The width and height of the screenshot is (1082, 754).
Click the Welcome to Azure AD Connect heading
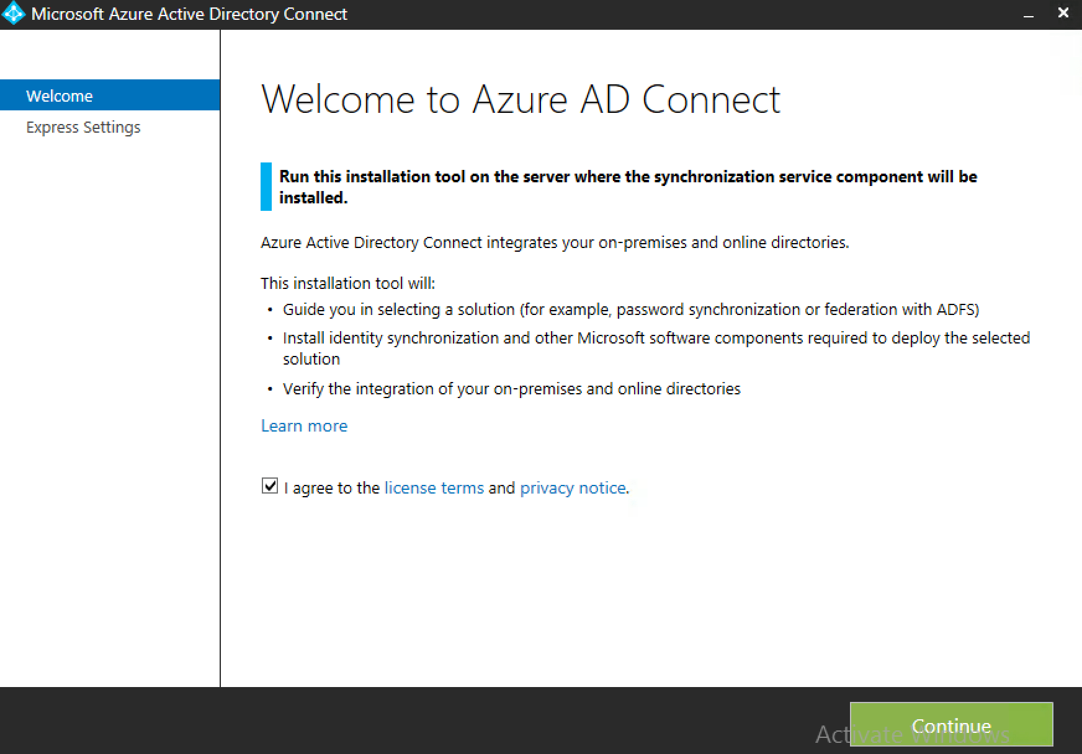pyautogui.click(x=521, y=99)
